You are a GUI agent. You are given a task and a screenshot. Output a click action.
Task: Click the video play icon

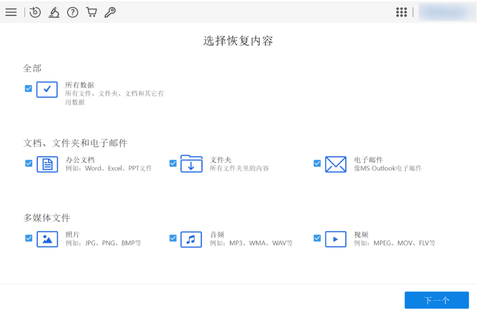[335, 238]
